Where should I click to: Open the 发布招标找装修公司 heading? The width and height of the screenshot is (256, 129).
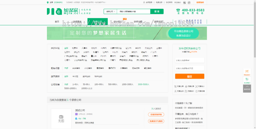[x=189, y=48]
